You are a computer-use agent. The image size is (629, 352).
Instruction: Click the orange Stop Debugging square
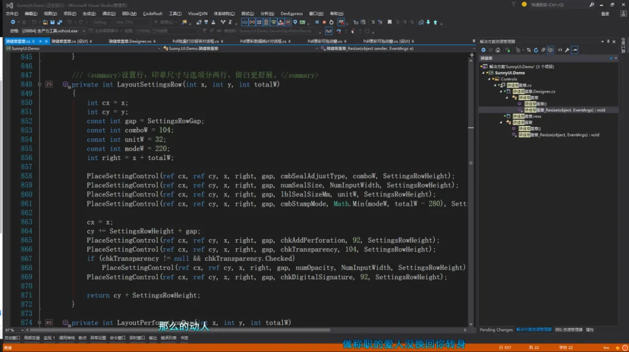[x=324, y=22]
